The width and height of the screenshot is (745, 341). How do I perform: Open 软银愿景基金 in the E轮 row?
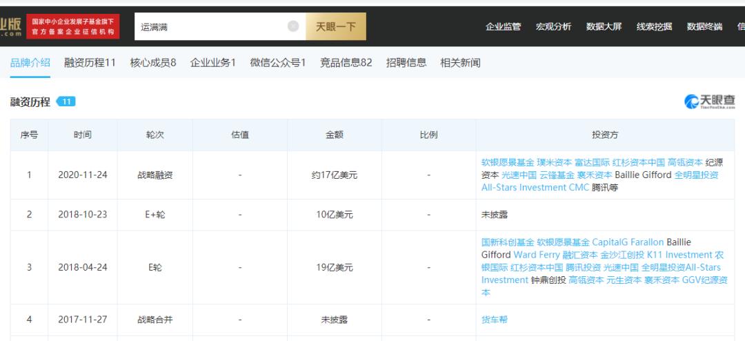(x=563, y=242)
